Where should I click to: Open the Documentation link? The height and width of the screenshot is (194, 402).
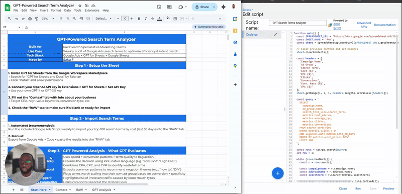[384, 25]
